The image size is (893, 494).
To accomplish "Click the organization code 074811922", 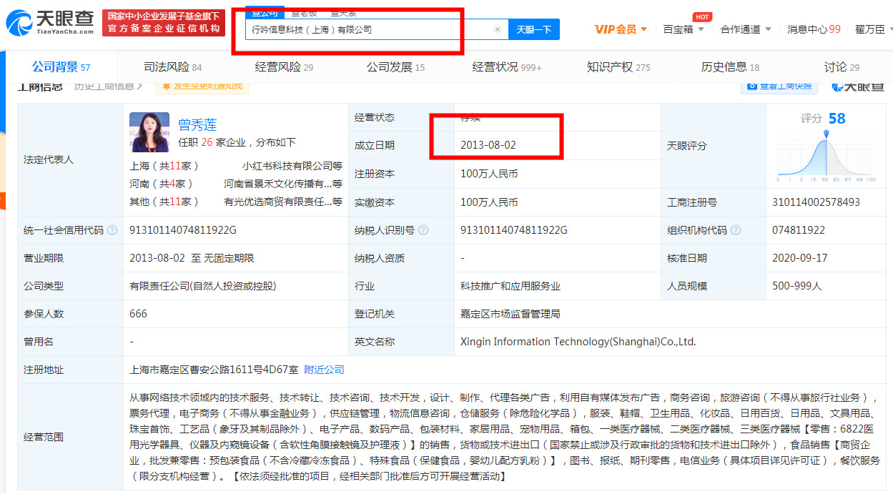I will [x=799, y=230].
